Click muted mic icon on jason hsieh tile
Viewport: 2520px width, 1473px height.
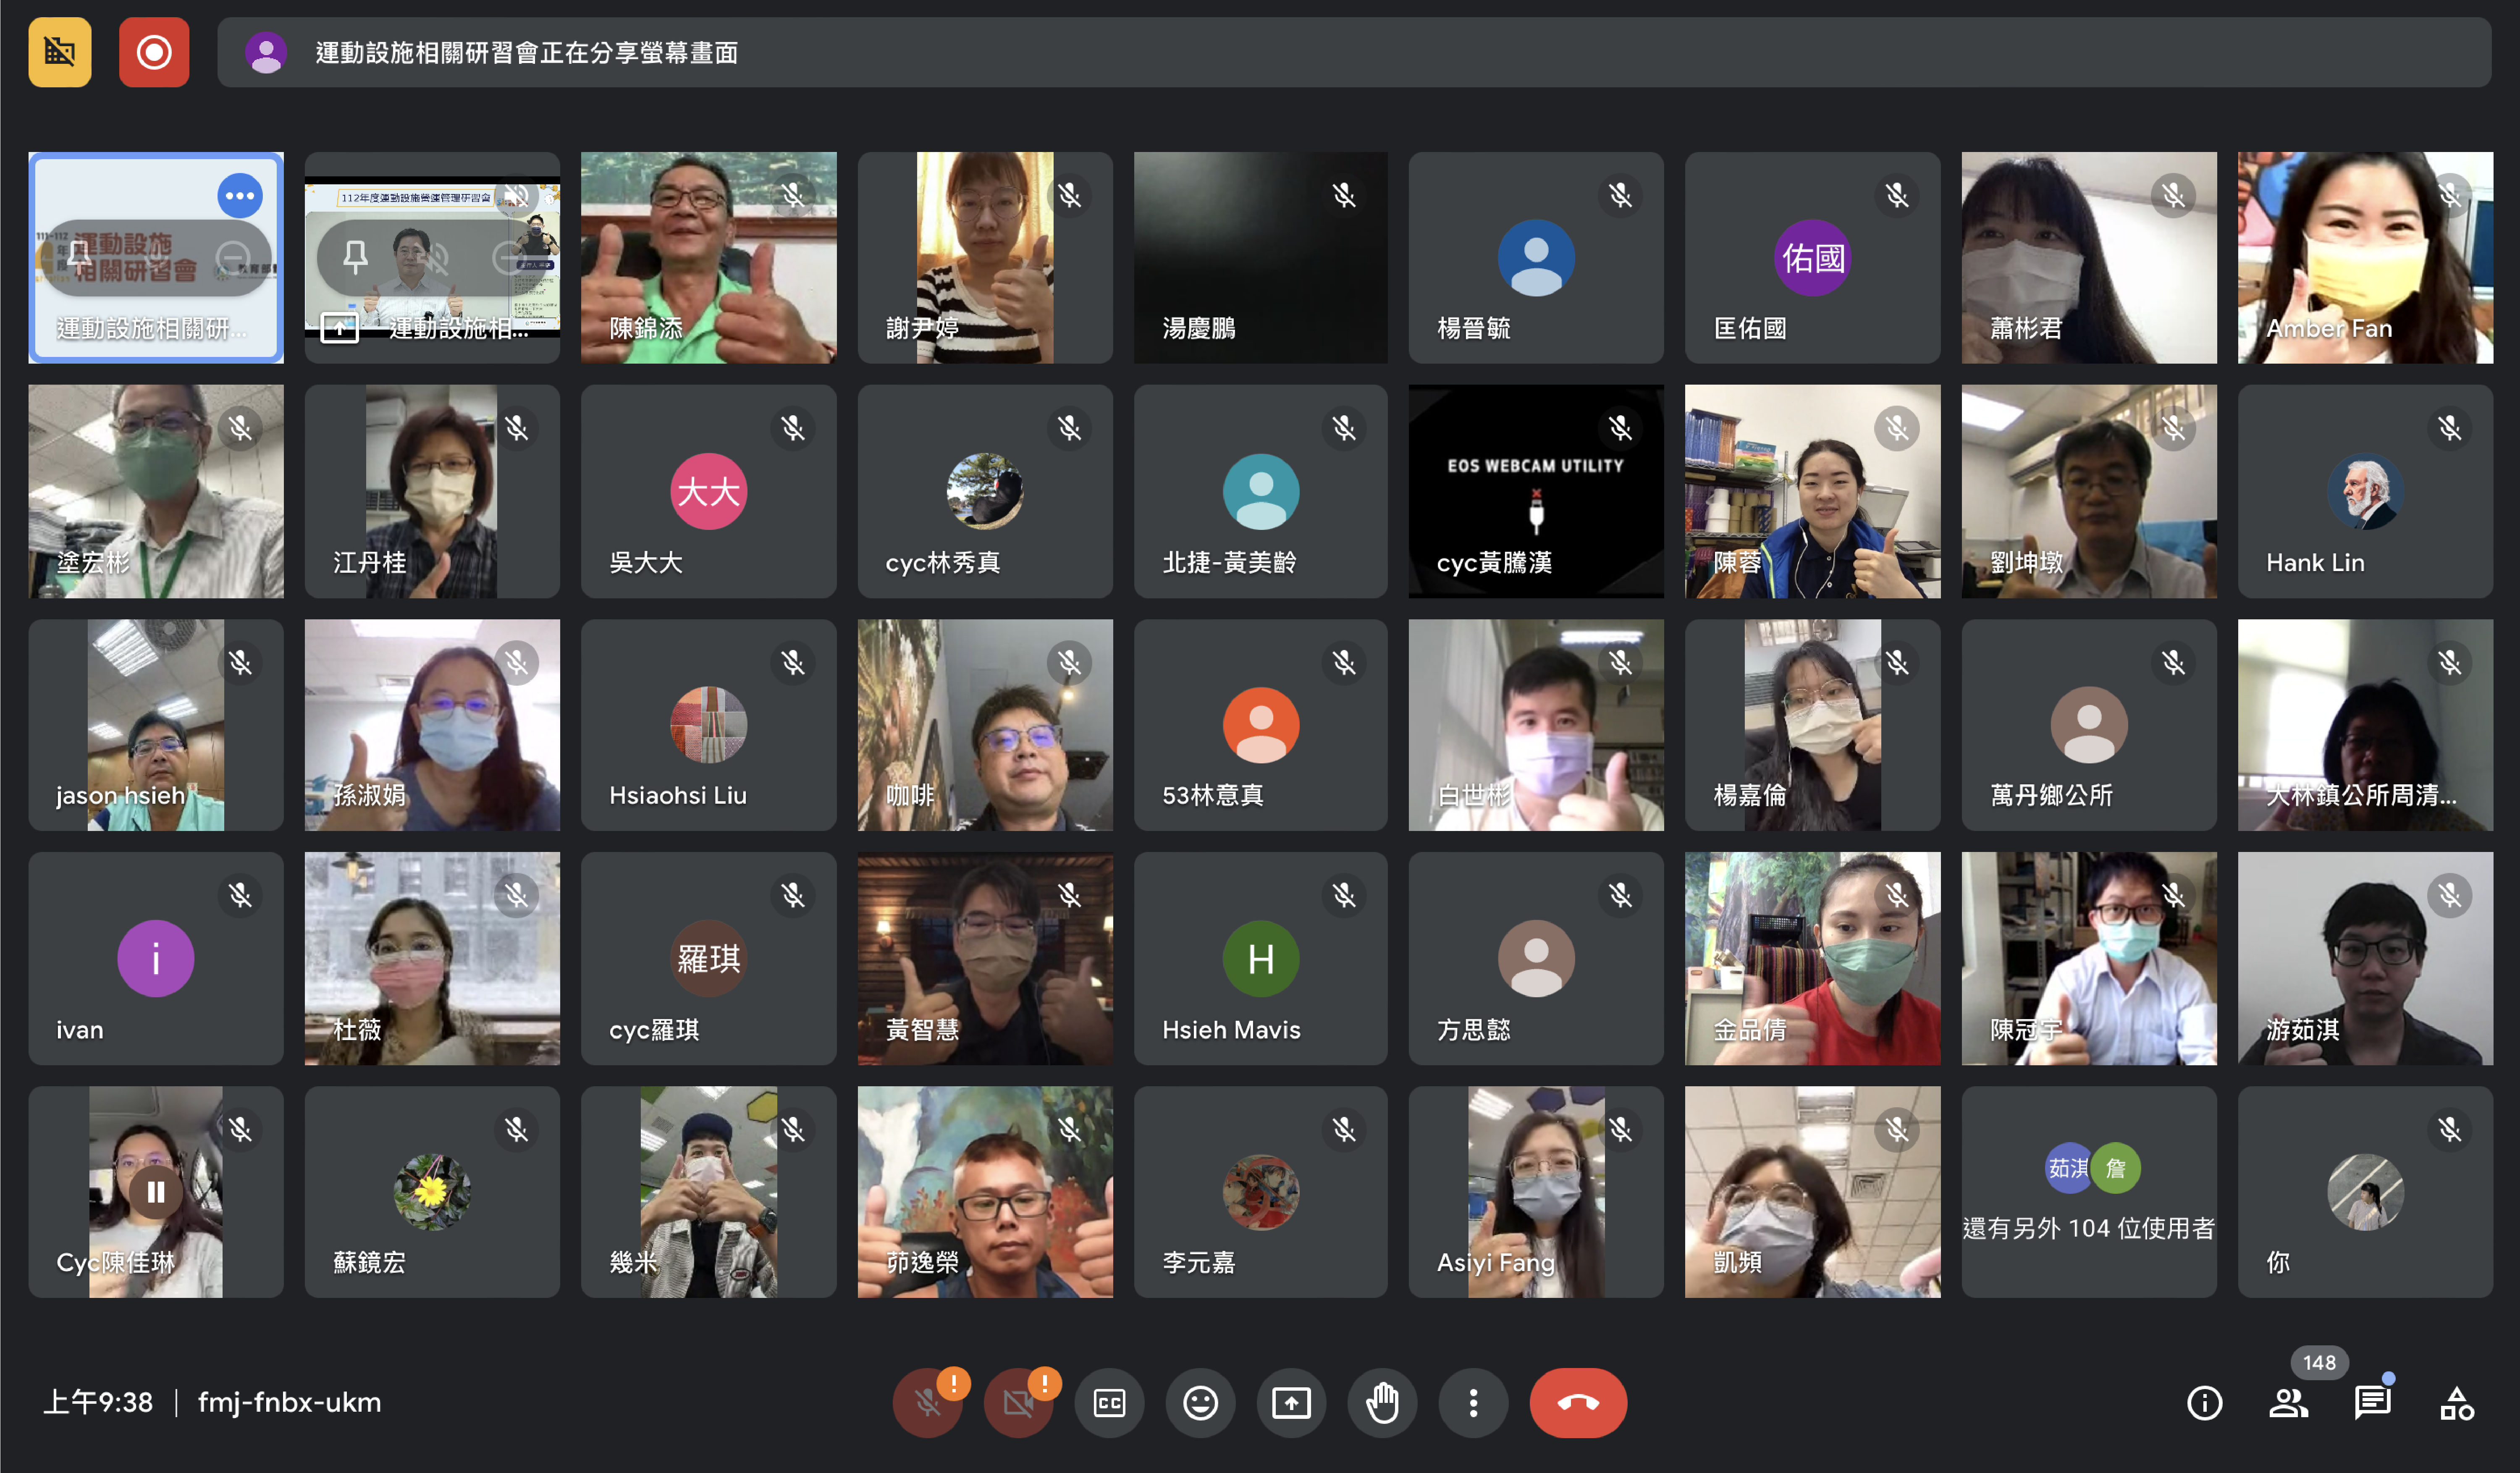(x=240, y=662)
